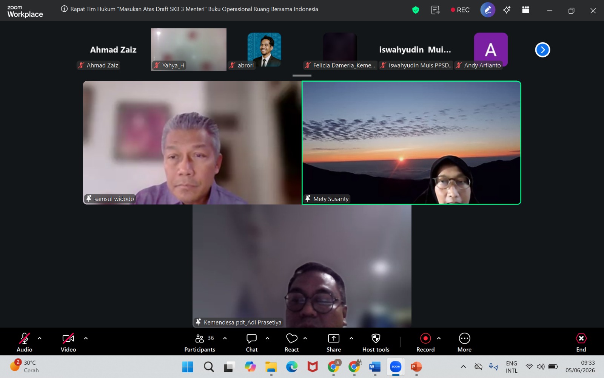The height and width of the screenshot is (378, 604).
Task: Open the More options menu
Action: pos(464,342)
